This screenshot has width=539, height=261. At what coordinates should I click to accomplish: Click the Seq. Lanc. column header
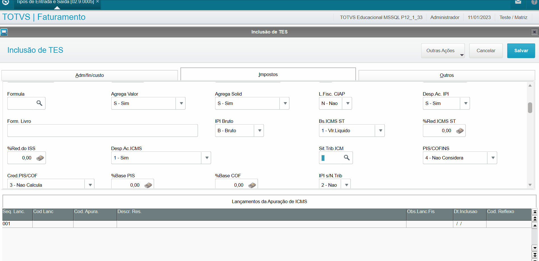coord(17,214)
